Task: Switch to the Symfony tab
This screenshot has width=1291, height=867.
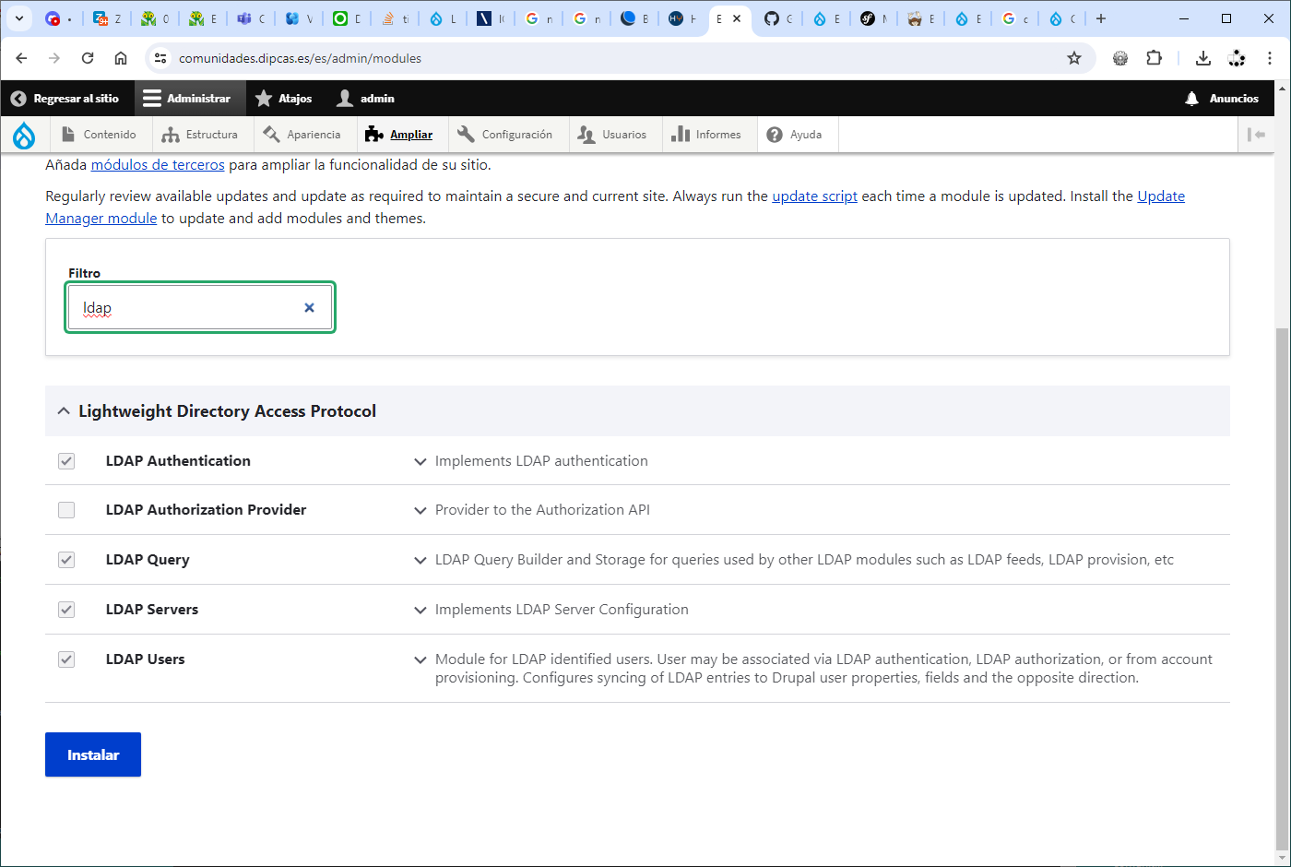Action: (x=873, y=18)
